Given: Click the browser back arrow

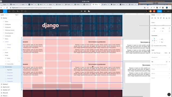Looking at the screenshot, I should (1, 8).
